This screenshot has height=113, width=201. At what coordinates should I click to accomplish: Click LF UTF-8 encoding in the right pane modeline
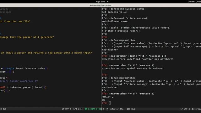point(185,109)
